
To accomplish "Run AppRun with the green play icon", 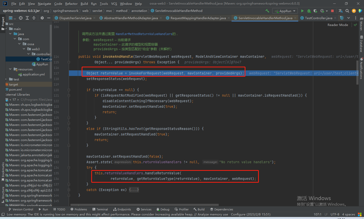I will tap(302, 11).
